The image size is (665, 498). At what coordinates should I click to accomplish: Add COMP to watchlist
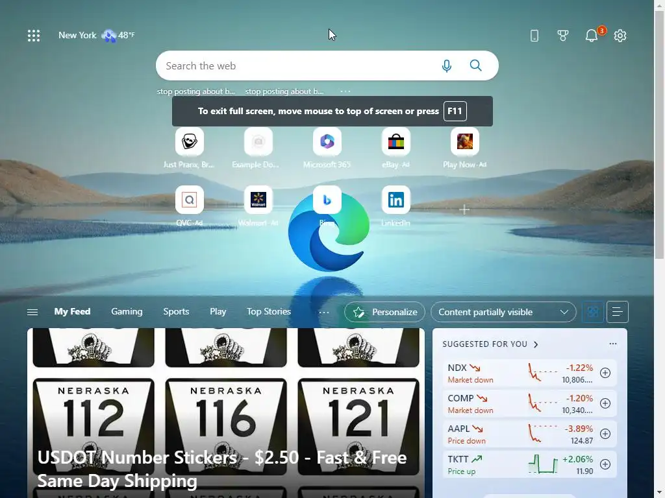pos(605,403)
